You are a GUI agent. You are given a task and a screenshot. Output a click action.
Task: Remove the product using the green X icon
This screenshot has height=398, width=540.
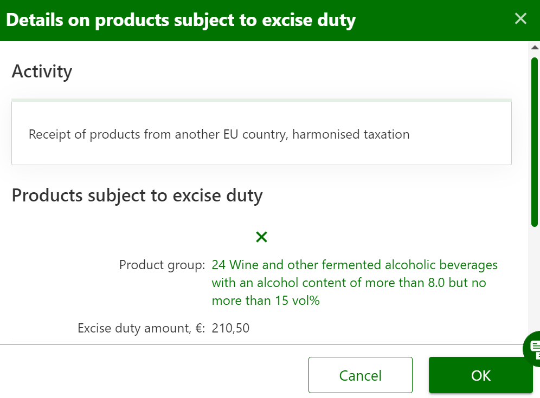pos(261,237)
